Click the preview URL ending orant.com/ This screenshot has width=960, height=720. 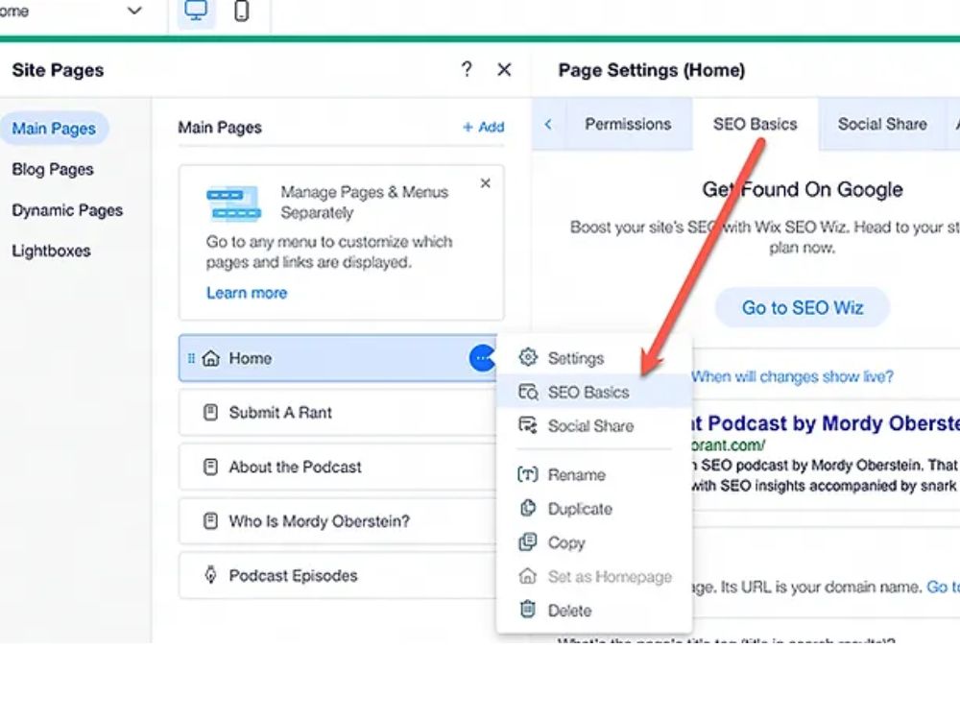728,445
